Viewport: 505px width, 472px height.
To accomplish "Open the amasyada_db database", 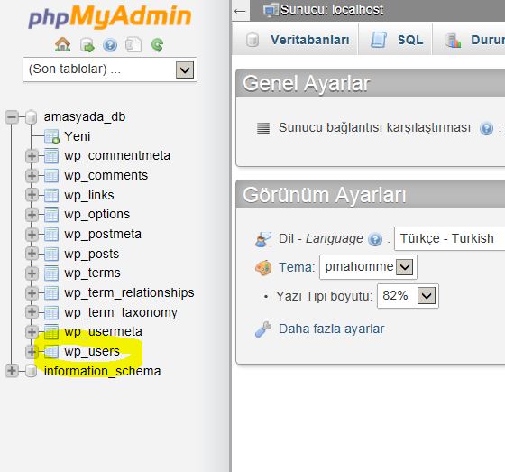I will point(85,116).
